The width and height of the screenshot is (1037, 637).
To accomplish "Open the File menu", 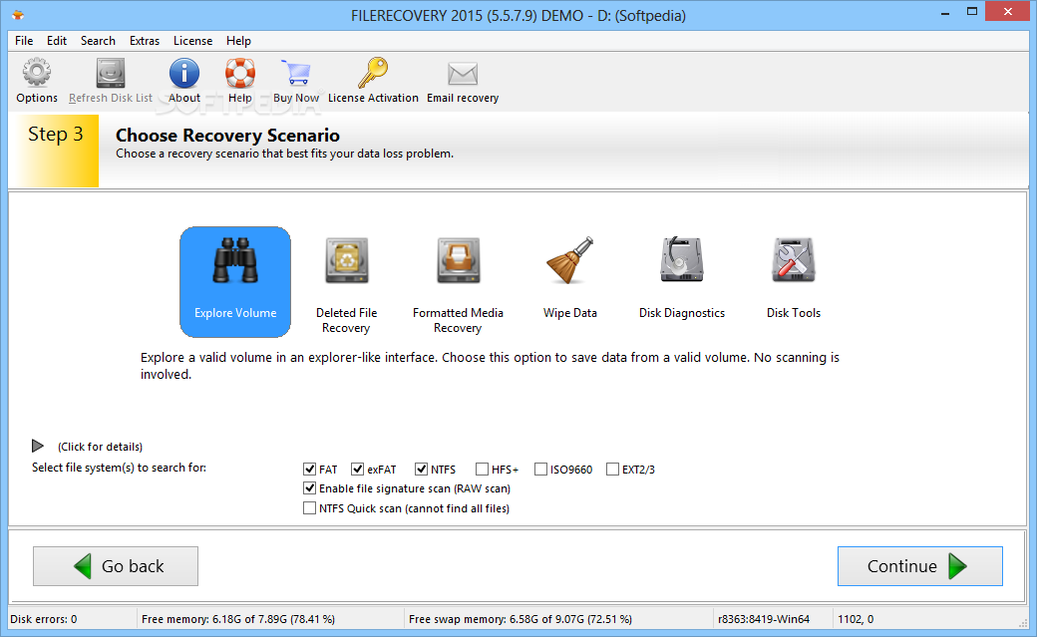I will point(24,40).
